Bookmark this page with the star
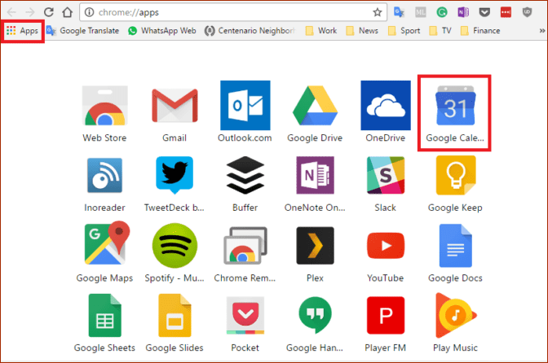Screen dimensions: 548x363 pos(378,12)
